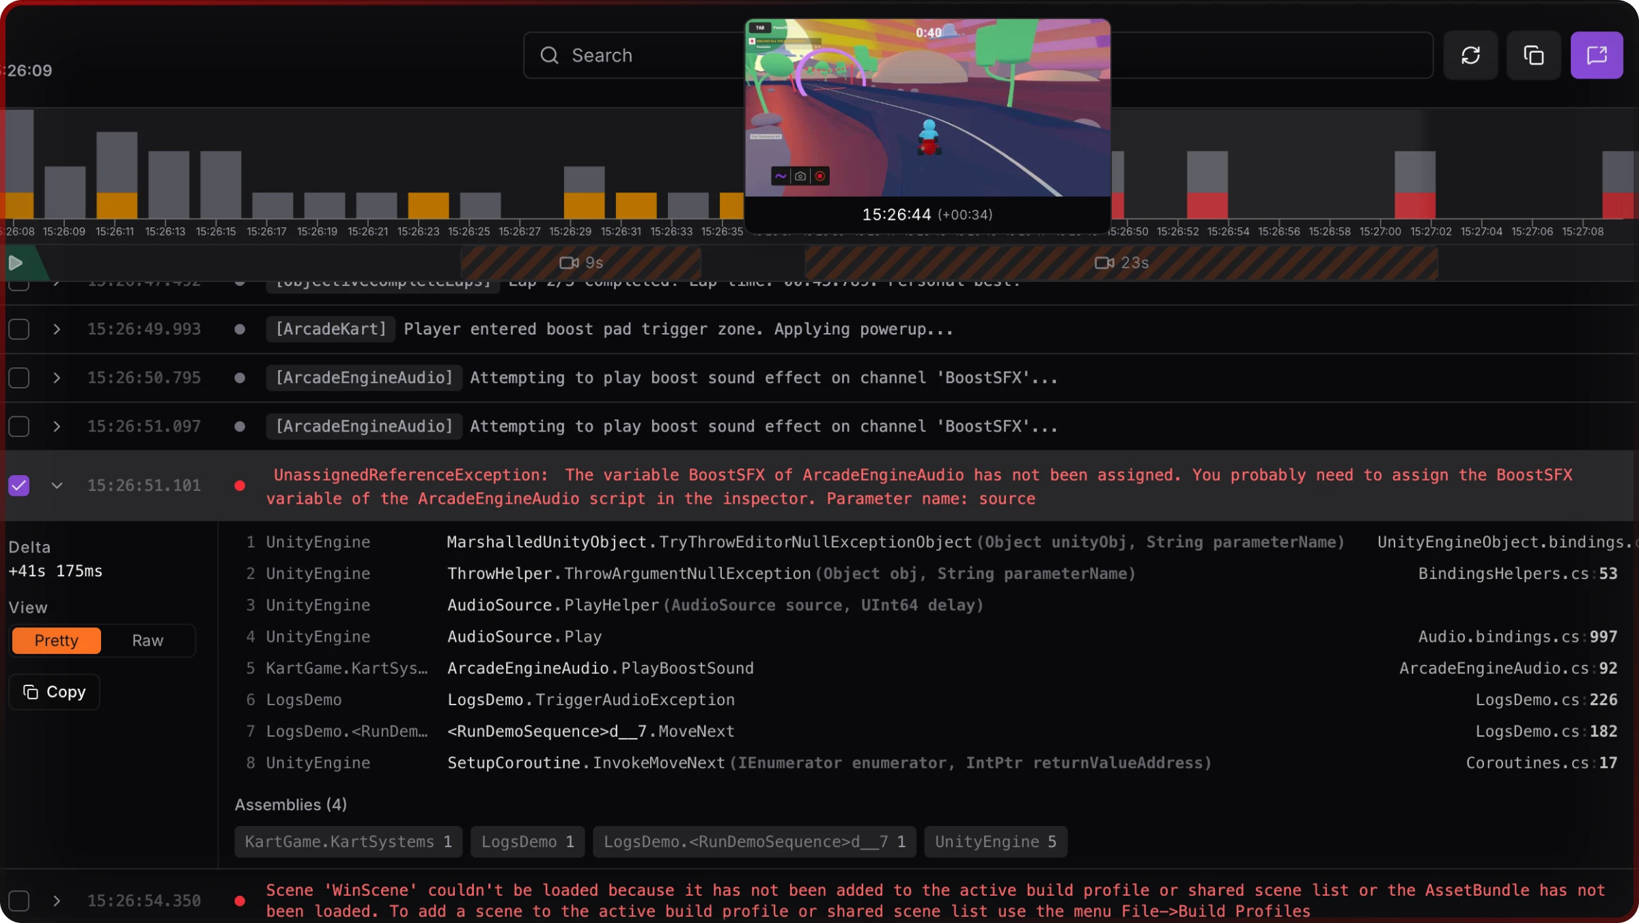Tick the checkbox for the 15:26:54.350 log
The image size is (1639, 923).
pyautogui.click(x=19, y=900)
